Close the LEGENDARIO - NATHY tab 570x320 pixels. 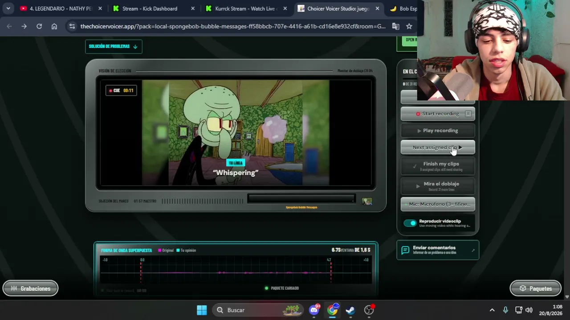100,8
